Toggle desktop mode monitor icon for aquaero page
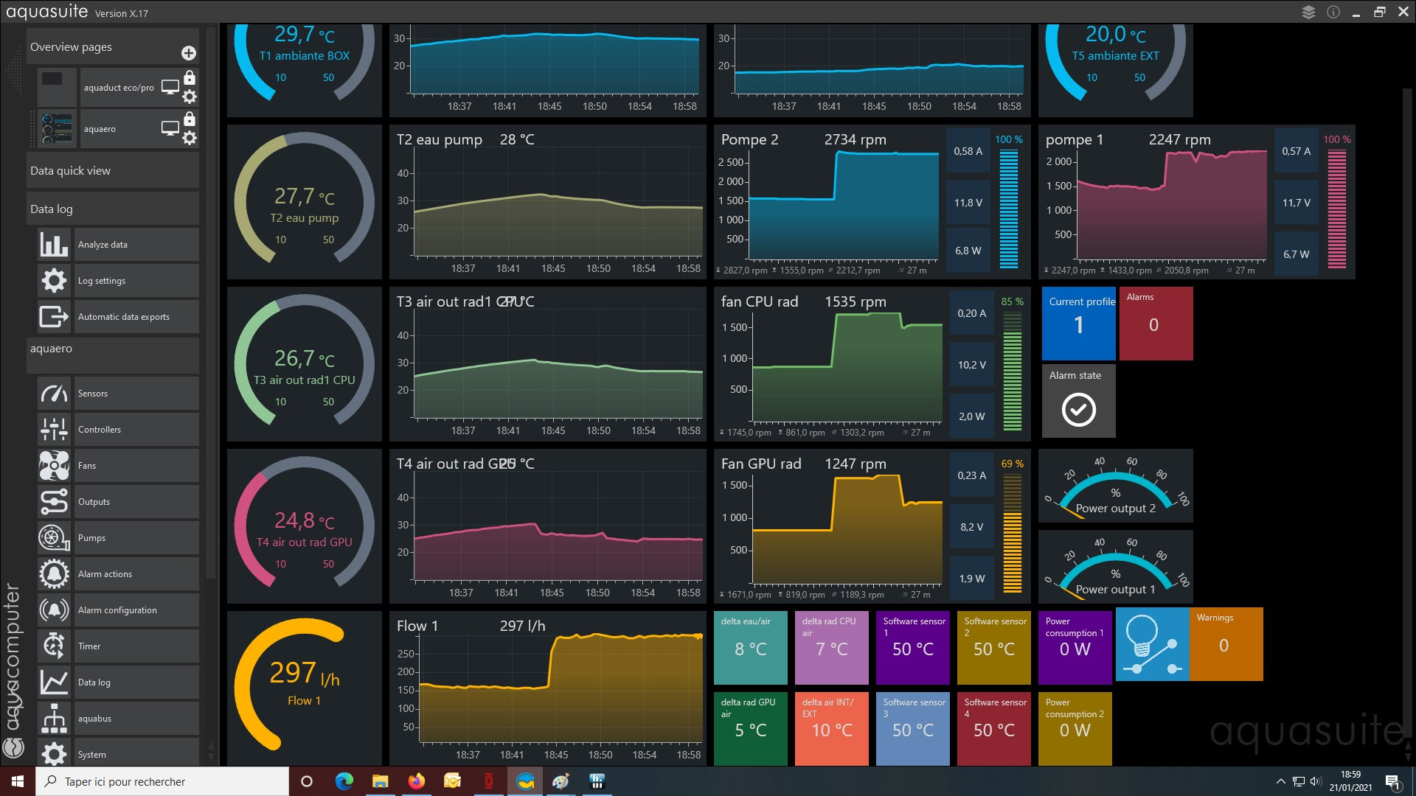Viewport: 1416px width, 796px height. pos(170,128)
